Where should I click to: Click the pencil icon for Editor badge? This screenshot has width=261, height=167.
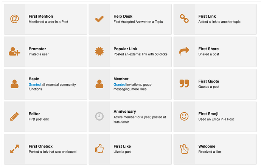point(14,116)
